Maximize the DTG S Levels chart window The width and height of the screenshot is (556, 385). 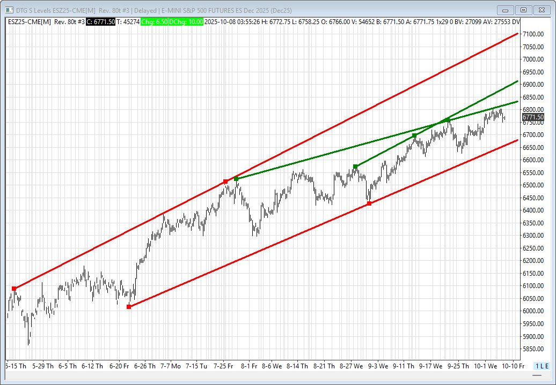[523, 10]
